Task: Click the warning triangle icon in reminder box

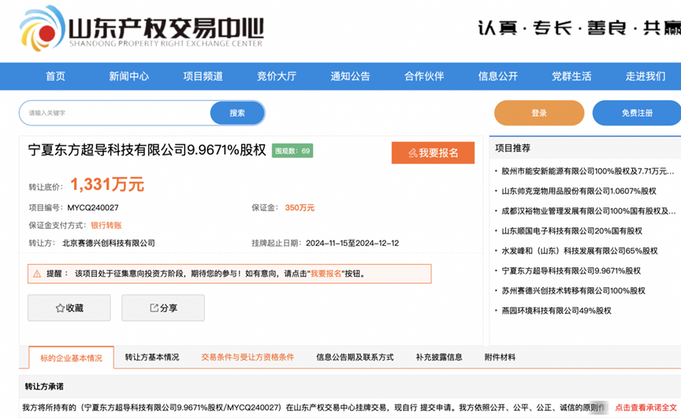Action: [x=37, y=274]
